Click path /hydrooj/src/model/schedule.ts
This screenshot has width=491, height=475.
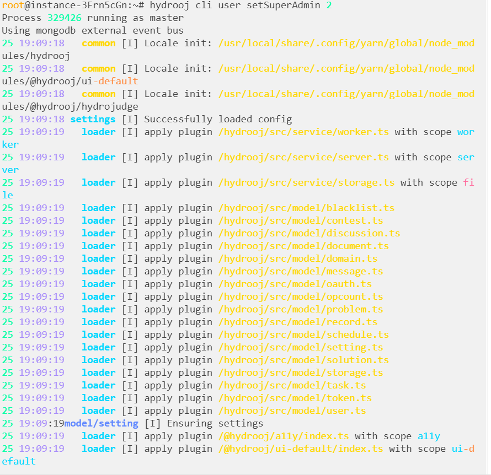coord(303,334)
